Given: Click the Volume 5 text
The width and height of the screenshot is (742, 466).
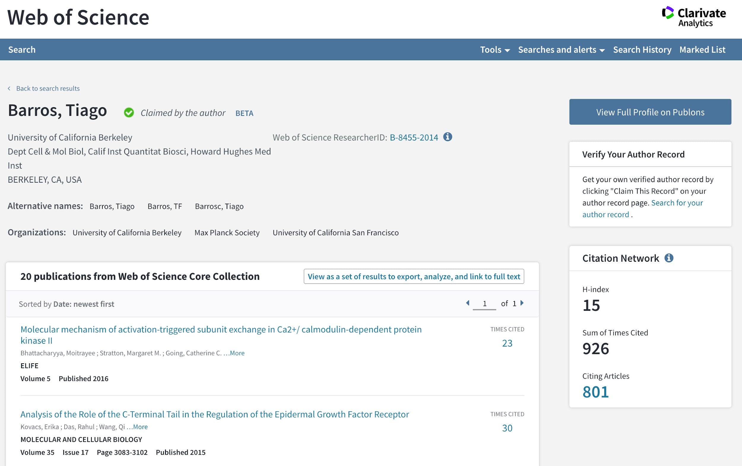Looking at the screenshot, I should click(35, 379).
